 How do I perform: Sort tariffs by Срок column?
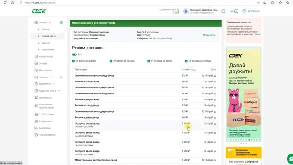click(213, 69)
